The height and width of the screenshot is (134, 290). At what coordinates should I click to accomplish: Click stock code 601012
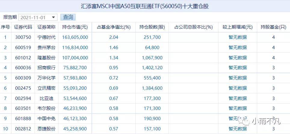pyautogui.click(x=23, y=58)
